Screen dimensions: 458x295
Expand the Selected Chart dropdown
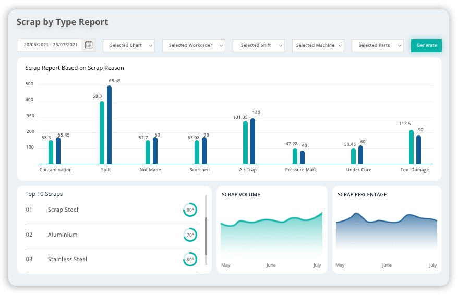point(129,45)
